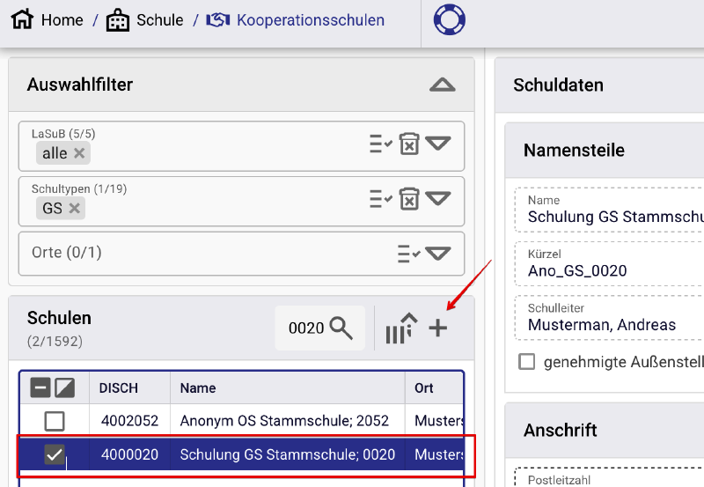Remove the 'alle' chip from LaSuB

tap(79, 153)
